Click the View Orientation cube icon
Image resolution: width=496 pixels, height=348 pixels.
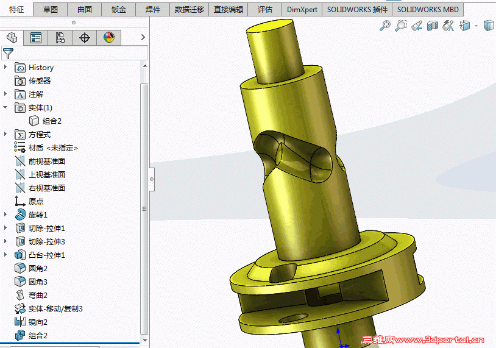[x=465, y=26]
